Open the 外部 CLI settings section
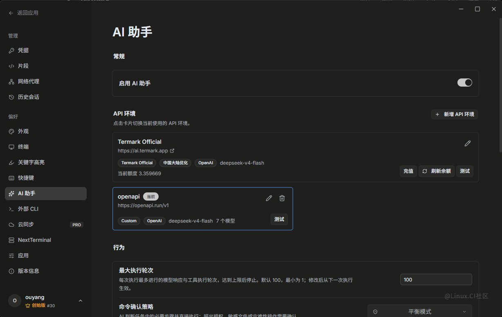This screenshot has height=317, width=502. click(46, 209)
